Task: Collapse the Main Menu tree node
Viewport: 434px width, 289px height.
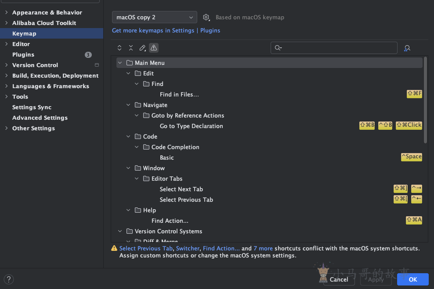Action: pos(120,63)
